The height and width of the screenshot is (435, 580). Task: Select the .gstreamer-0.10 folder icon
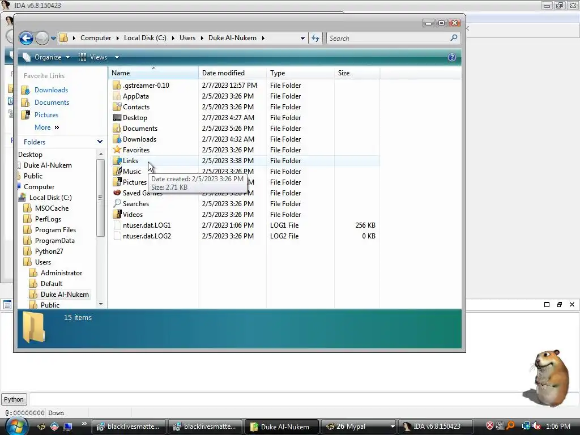pyautogui.click(x=117, y=86)
